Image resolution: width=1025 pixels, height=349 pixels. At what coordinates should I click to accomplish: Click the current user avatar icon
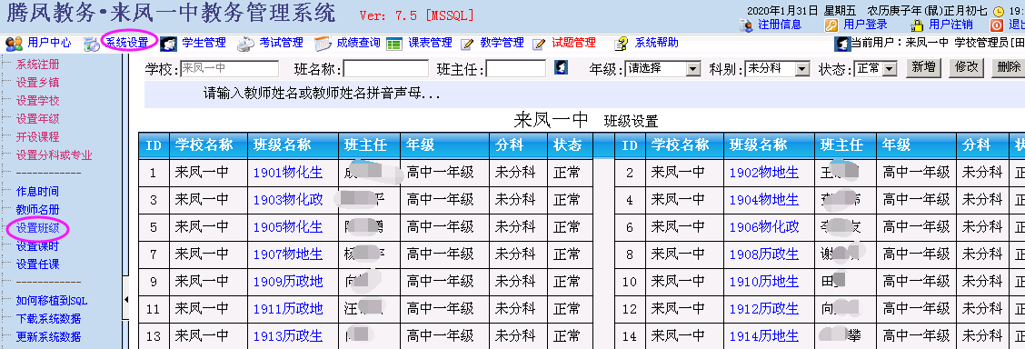[842, 44]
